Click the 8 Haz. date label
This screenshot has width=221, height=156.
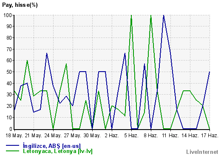tap(151, 136)
